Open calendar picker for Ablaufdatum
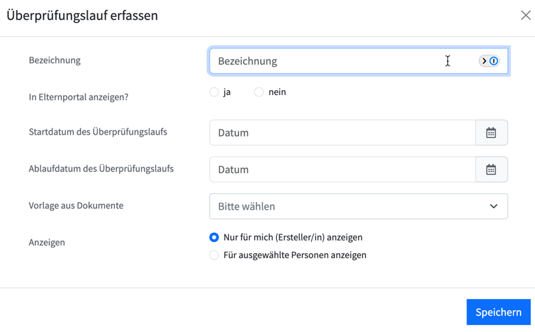Screen dimensions: 535x332 tap(491, 169)
